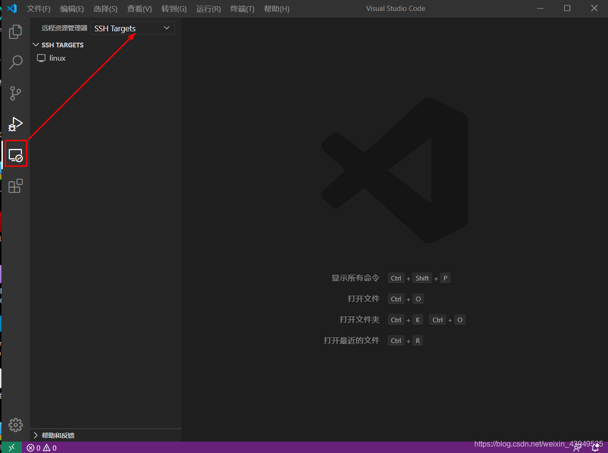Screen dimensions: 608x453
Task: Click the 打开文件 shortcut hint
Action: [363, 299]
